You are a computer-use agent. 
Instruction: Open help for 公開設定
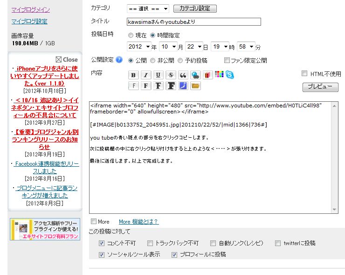pyautogui.click(x=119, y=60)
